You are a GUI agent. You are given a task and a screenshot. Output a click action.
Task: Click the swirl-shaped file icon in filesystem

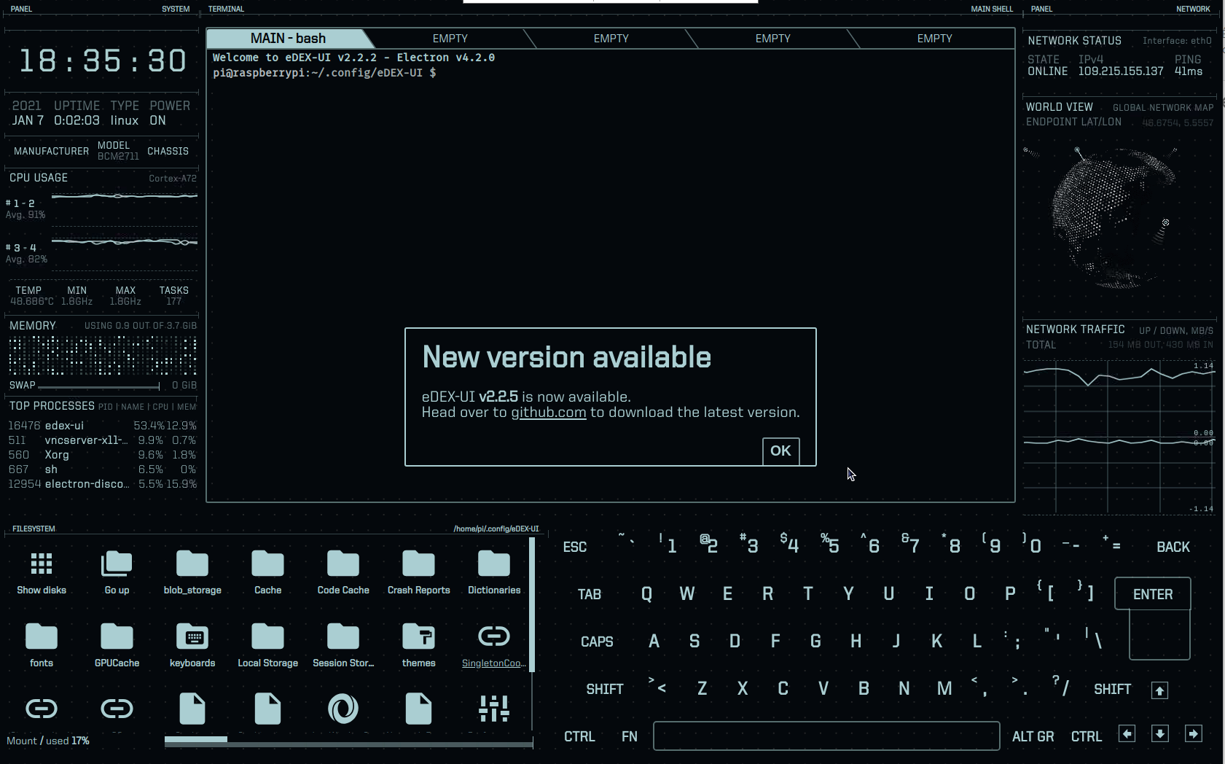pyautogui.click(x=343, y=709)
